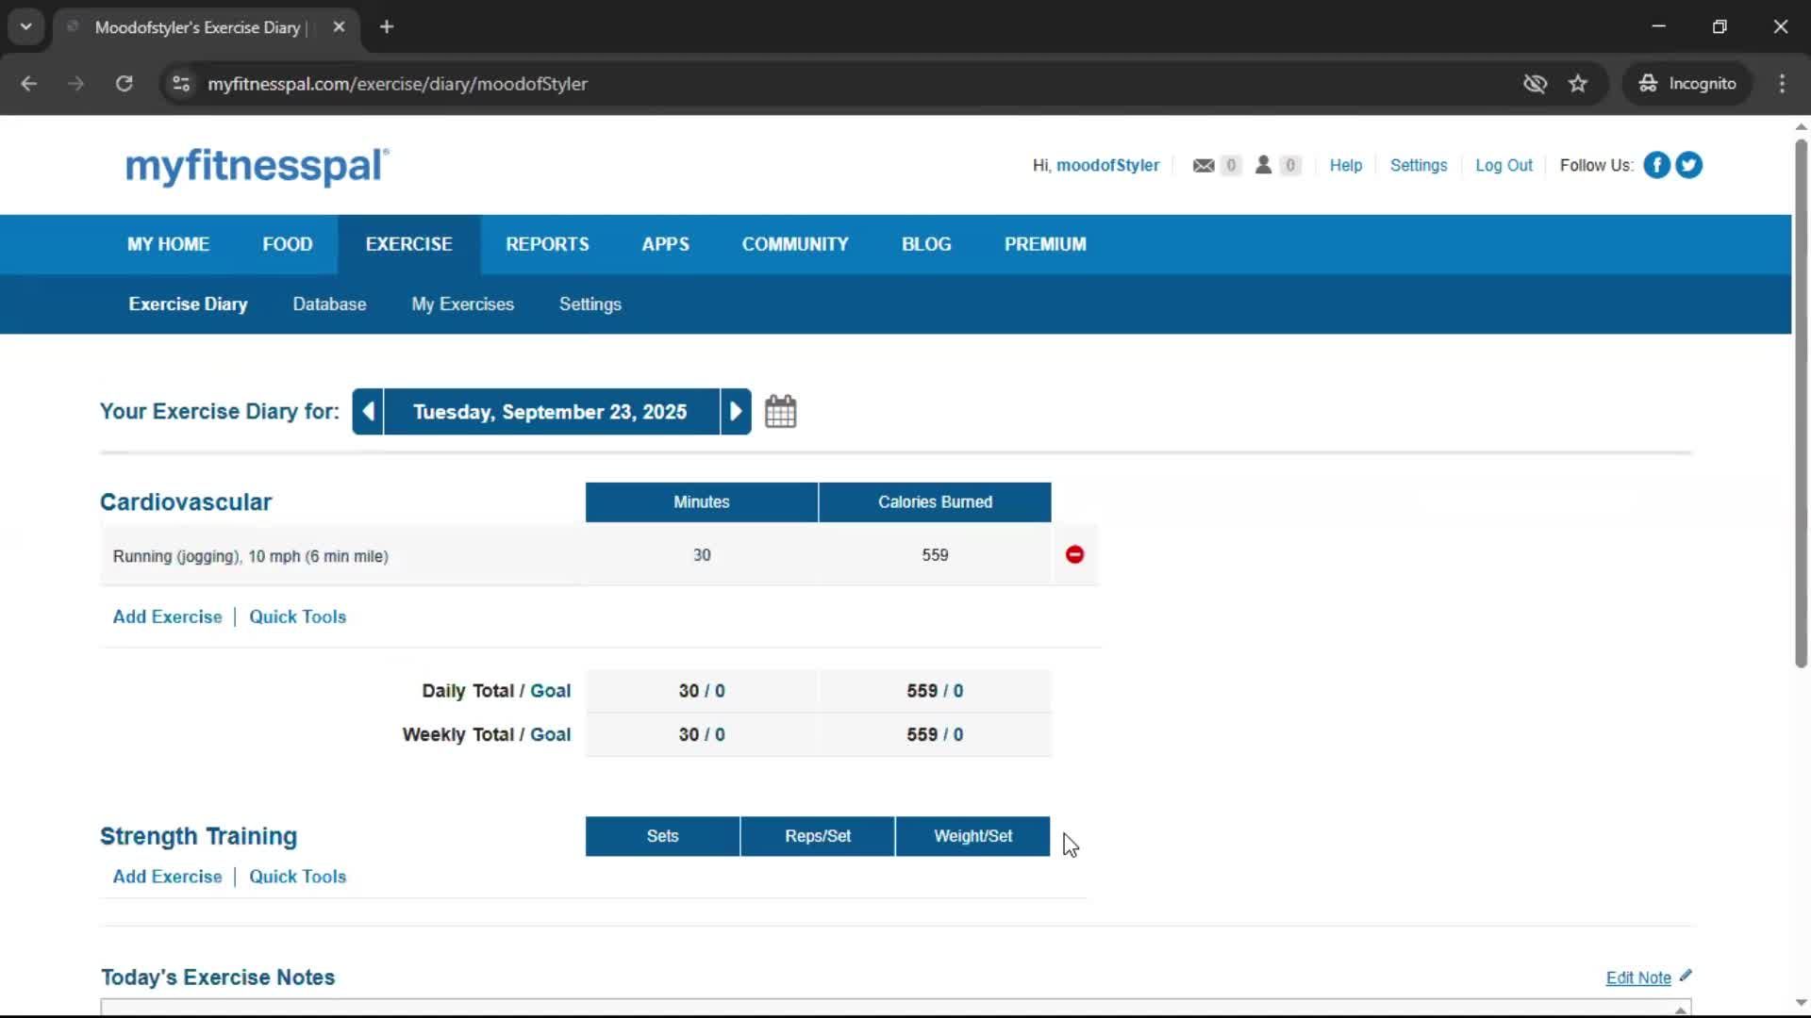Open the BLOG menu
The width and height of the screenshot is (1811, 1018).
point(926,244)
